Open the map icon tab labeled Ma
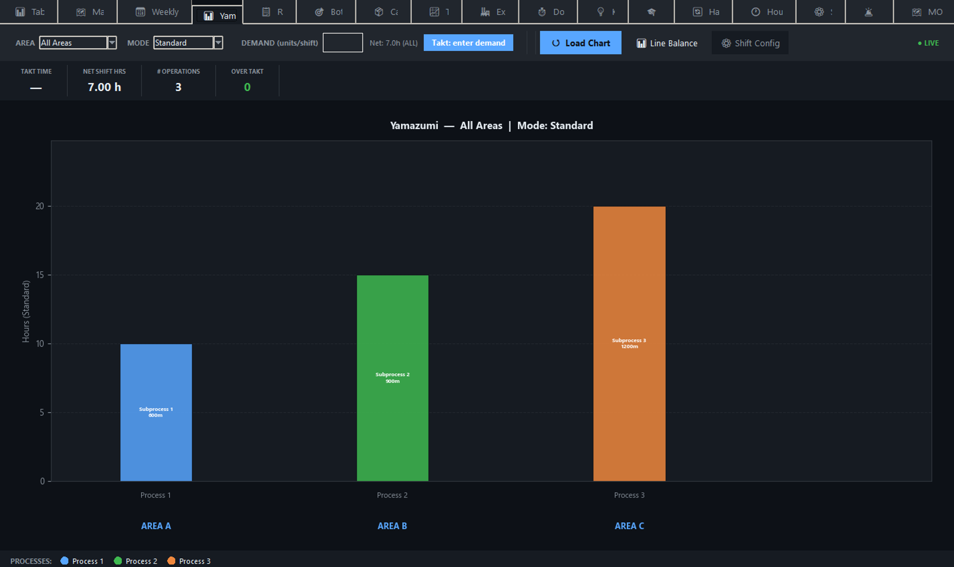 [87, 12]
